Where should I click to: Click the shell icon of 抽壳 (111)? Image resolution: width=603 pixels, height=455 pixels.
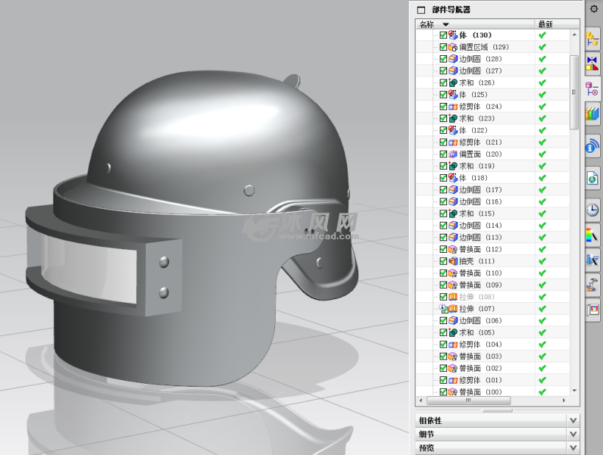tap(453, 262)
